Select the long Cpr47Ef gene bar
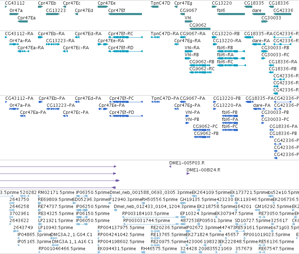The width and height of the screenshot is (299, 254). click(125, 14)
